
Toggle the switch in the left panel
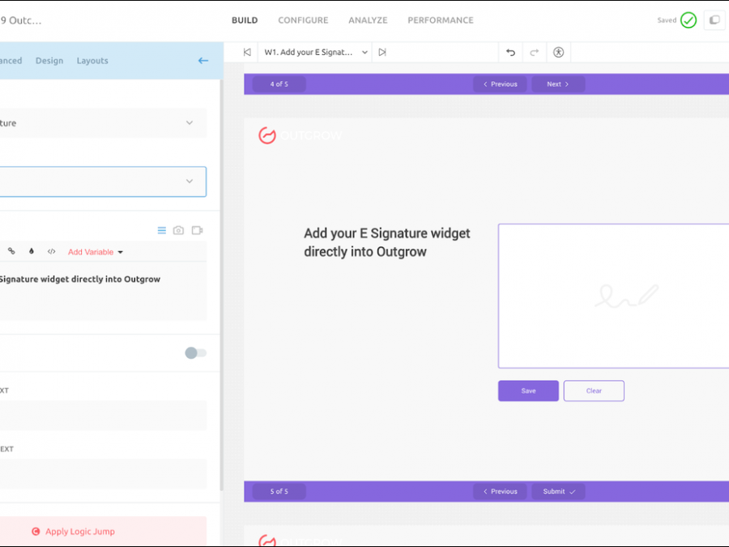(x=195, y=353)
